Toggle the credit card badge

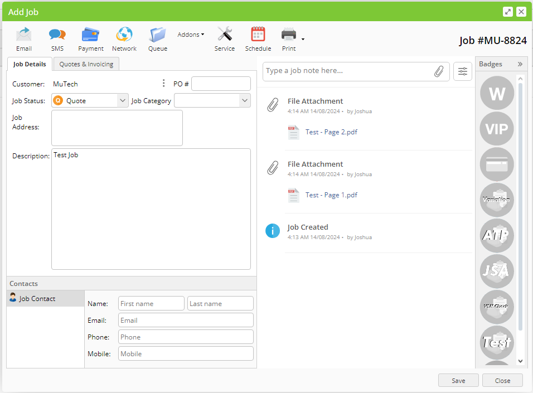click(x=497, y=164)
